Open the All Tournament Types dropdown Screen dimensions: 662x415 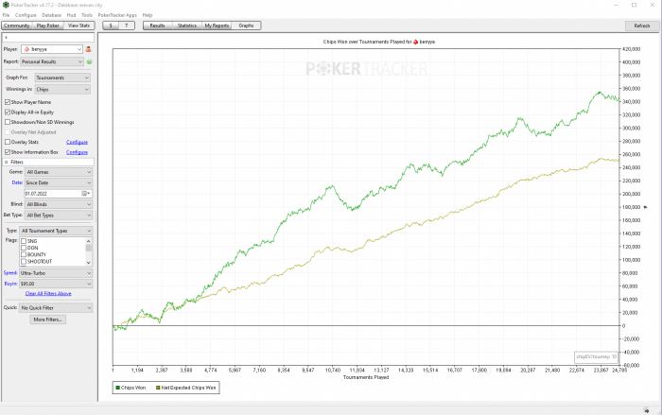[x=56, y=231]
